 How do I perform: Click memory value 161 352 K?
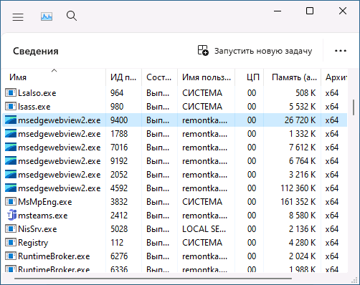point(298,202)
